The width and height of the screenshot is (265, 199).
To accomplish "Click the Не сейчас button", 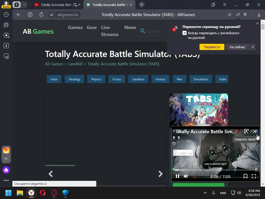I will (237, 47).
